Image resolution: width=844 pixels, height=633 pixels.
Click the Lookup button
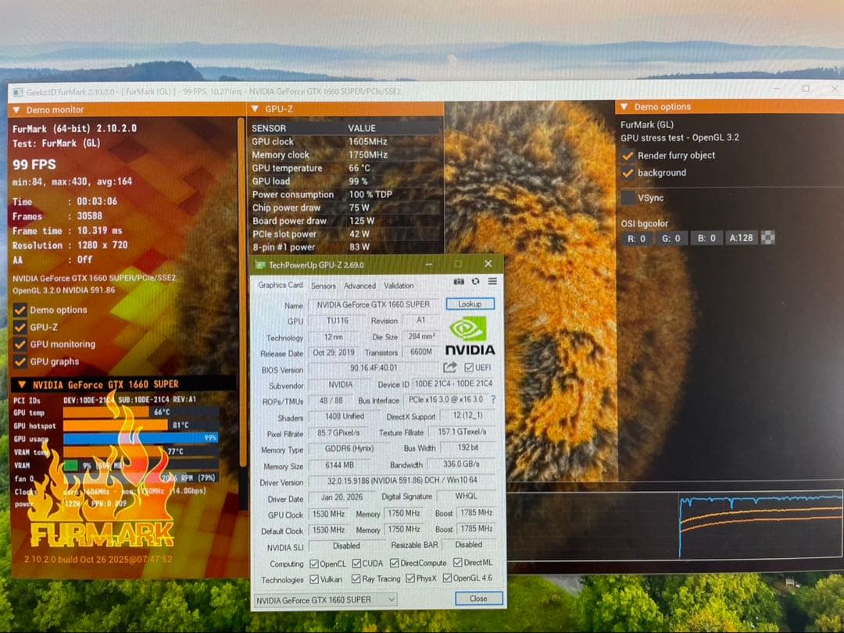[x=470, y=304]
